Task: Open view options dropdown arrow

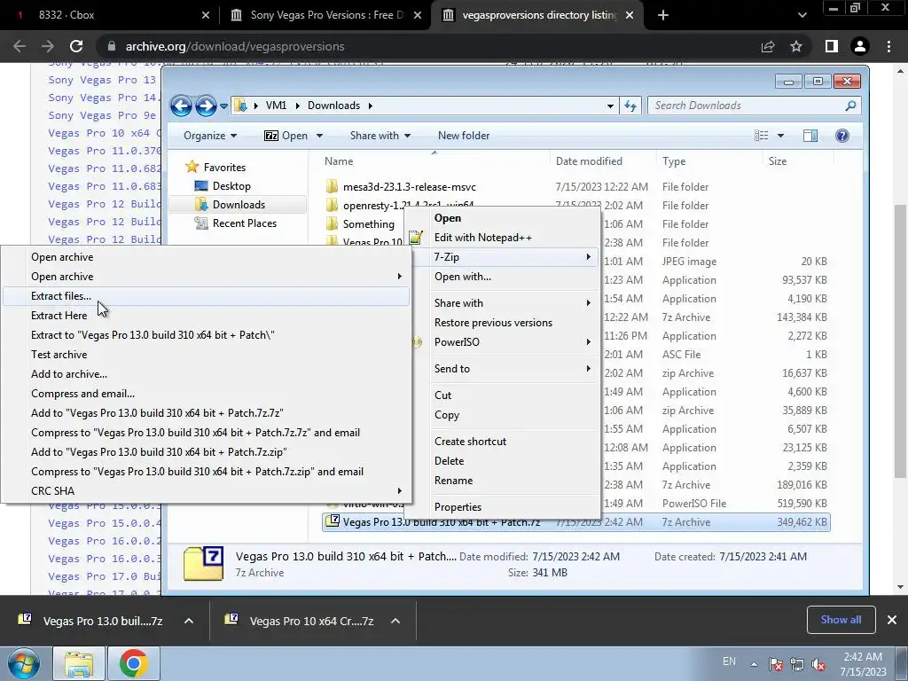Action: 780,136
